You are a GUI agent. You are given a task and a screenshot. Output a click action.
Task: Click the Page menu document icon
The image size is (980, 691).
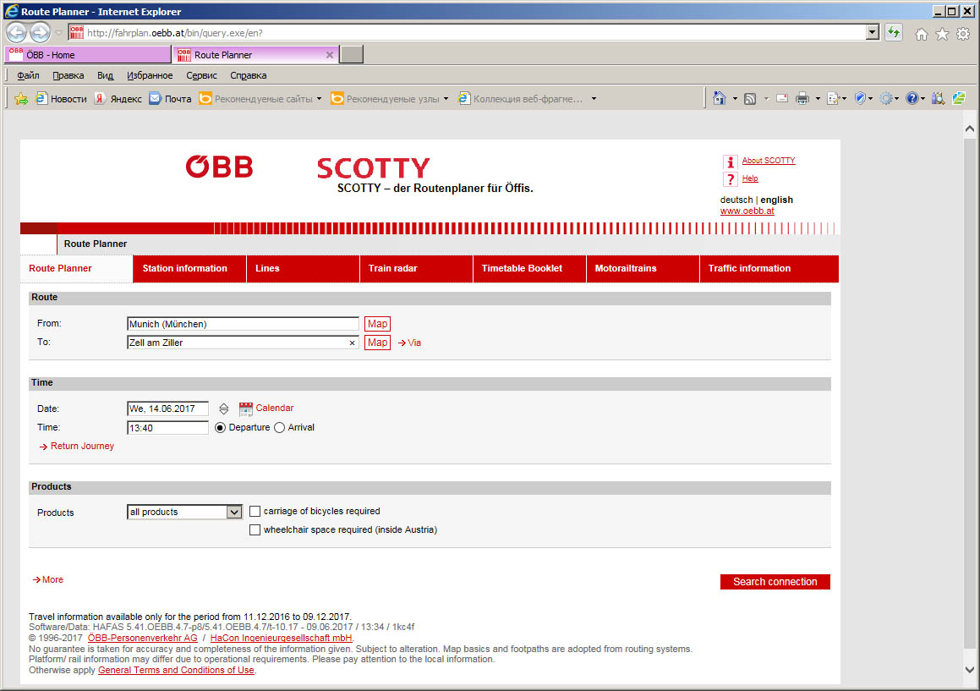[833, 98]
